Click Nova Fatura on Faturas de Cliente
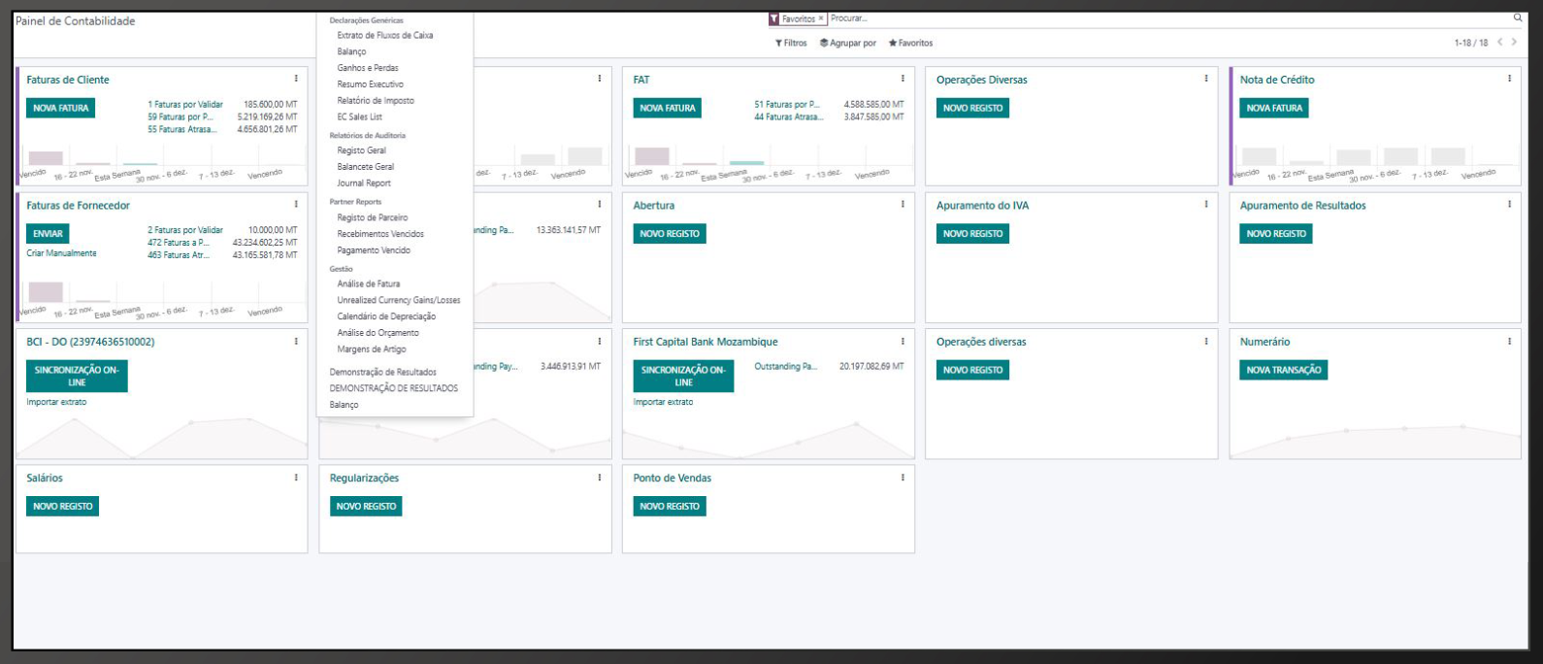Image resolution: width=1543 pixels, height=664 pixels. [61, 108]
